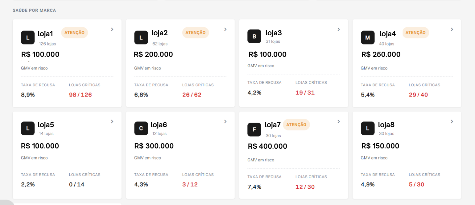Click the 26 / 62 lojas críticas value

[192, 95]
